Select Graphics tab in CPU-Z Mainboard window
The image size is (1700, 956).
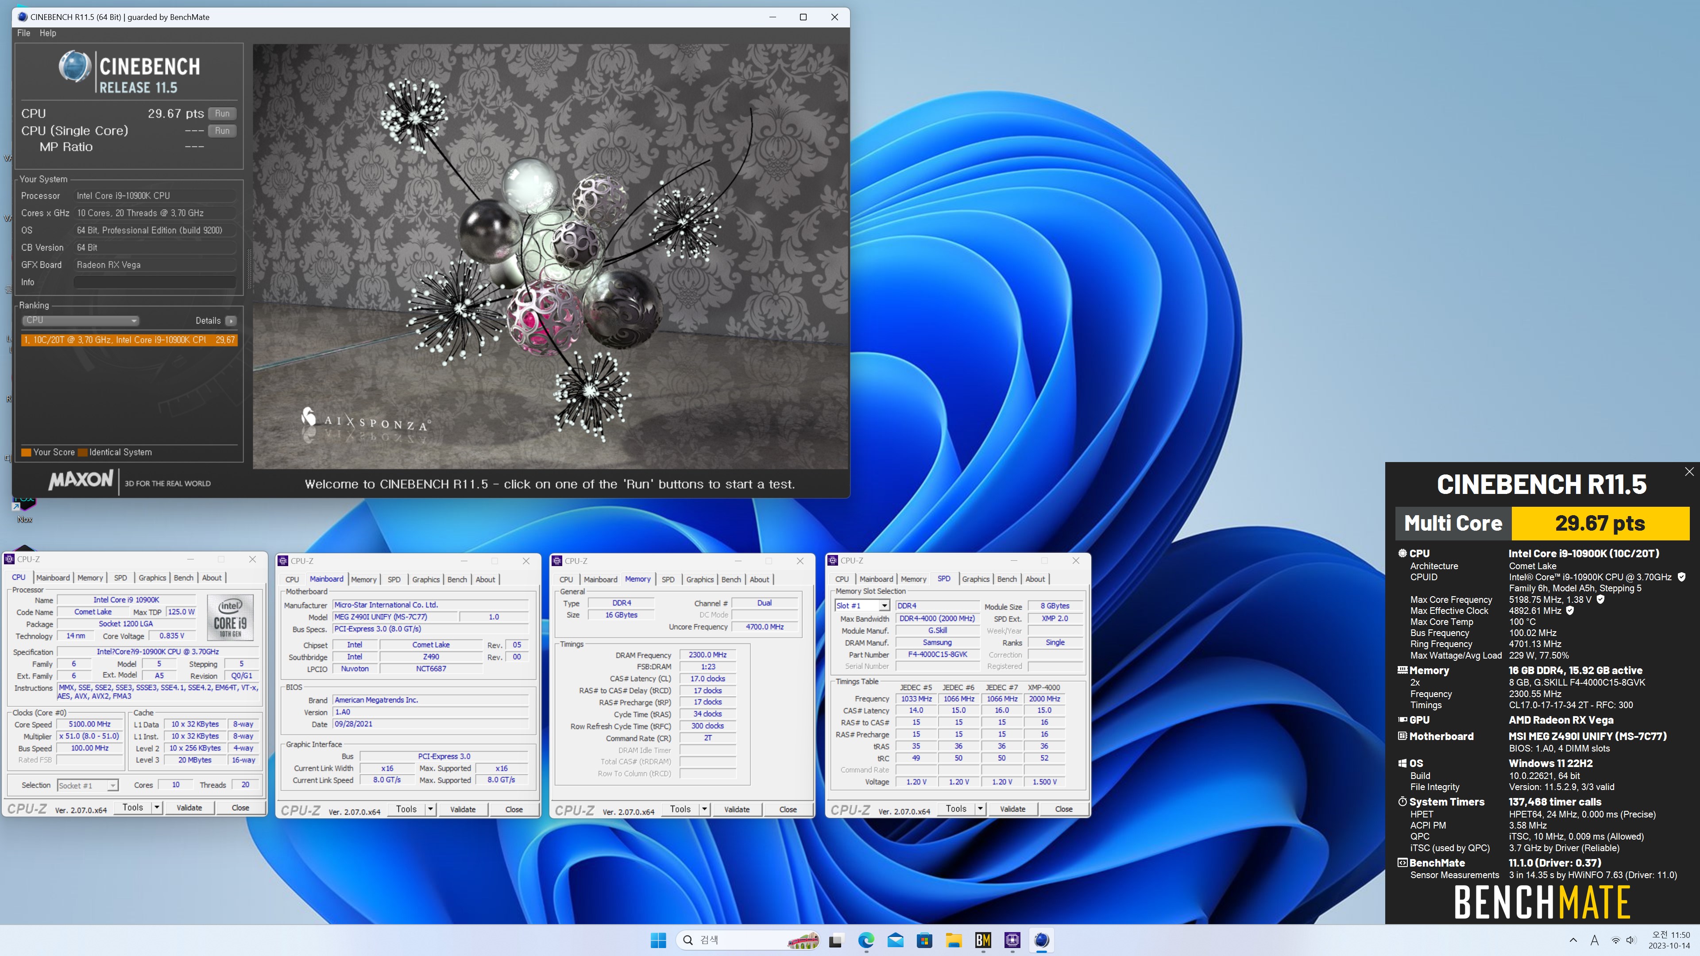pos(425,579)
